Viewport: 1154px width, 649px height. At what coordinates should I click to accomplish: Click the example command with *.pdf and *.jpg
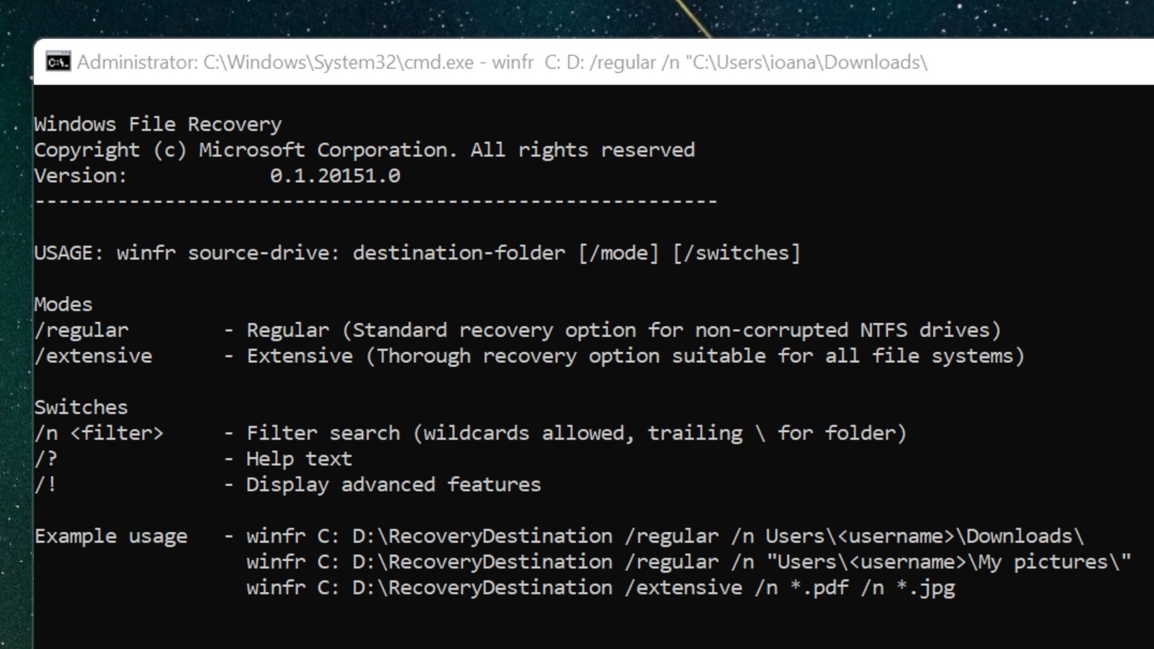coord(600,588)
